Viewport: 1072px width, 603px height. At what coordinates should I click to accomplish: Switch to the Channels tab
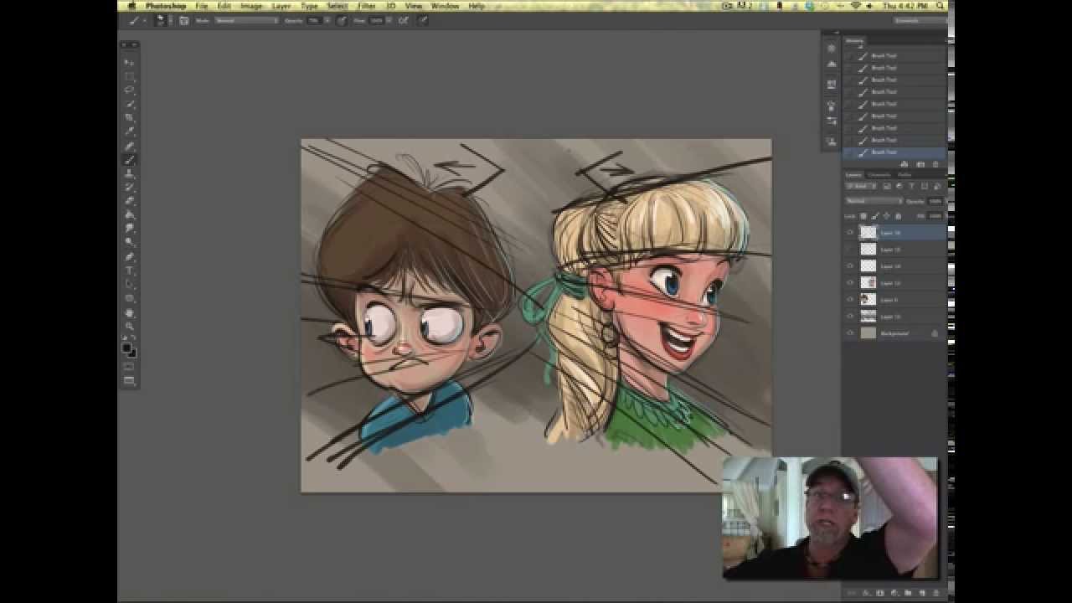(879, 175)
